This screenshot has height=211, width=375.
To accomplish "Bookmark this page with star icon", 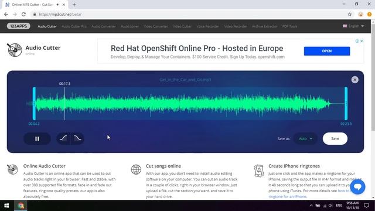I will click(x=350, y=14).
